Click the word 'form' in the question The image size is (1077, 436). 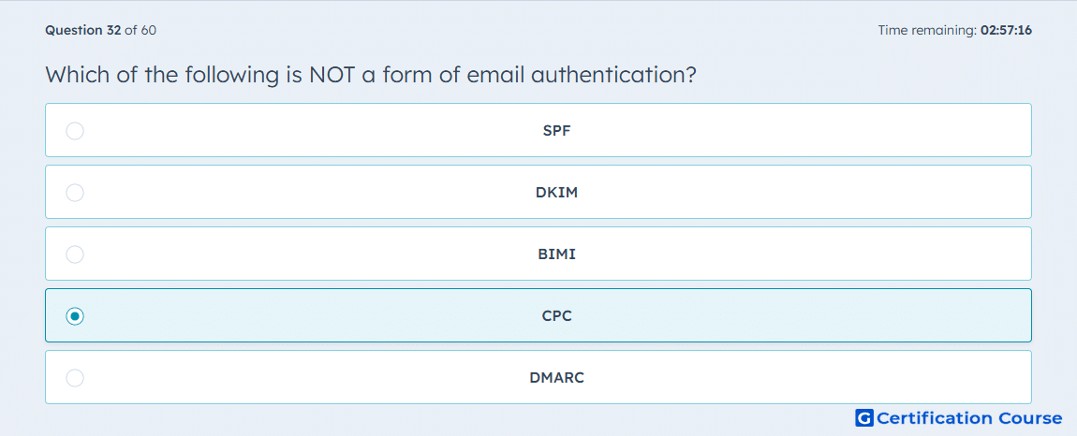[406, 75]
